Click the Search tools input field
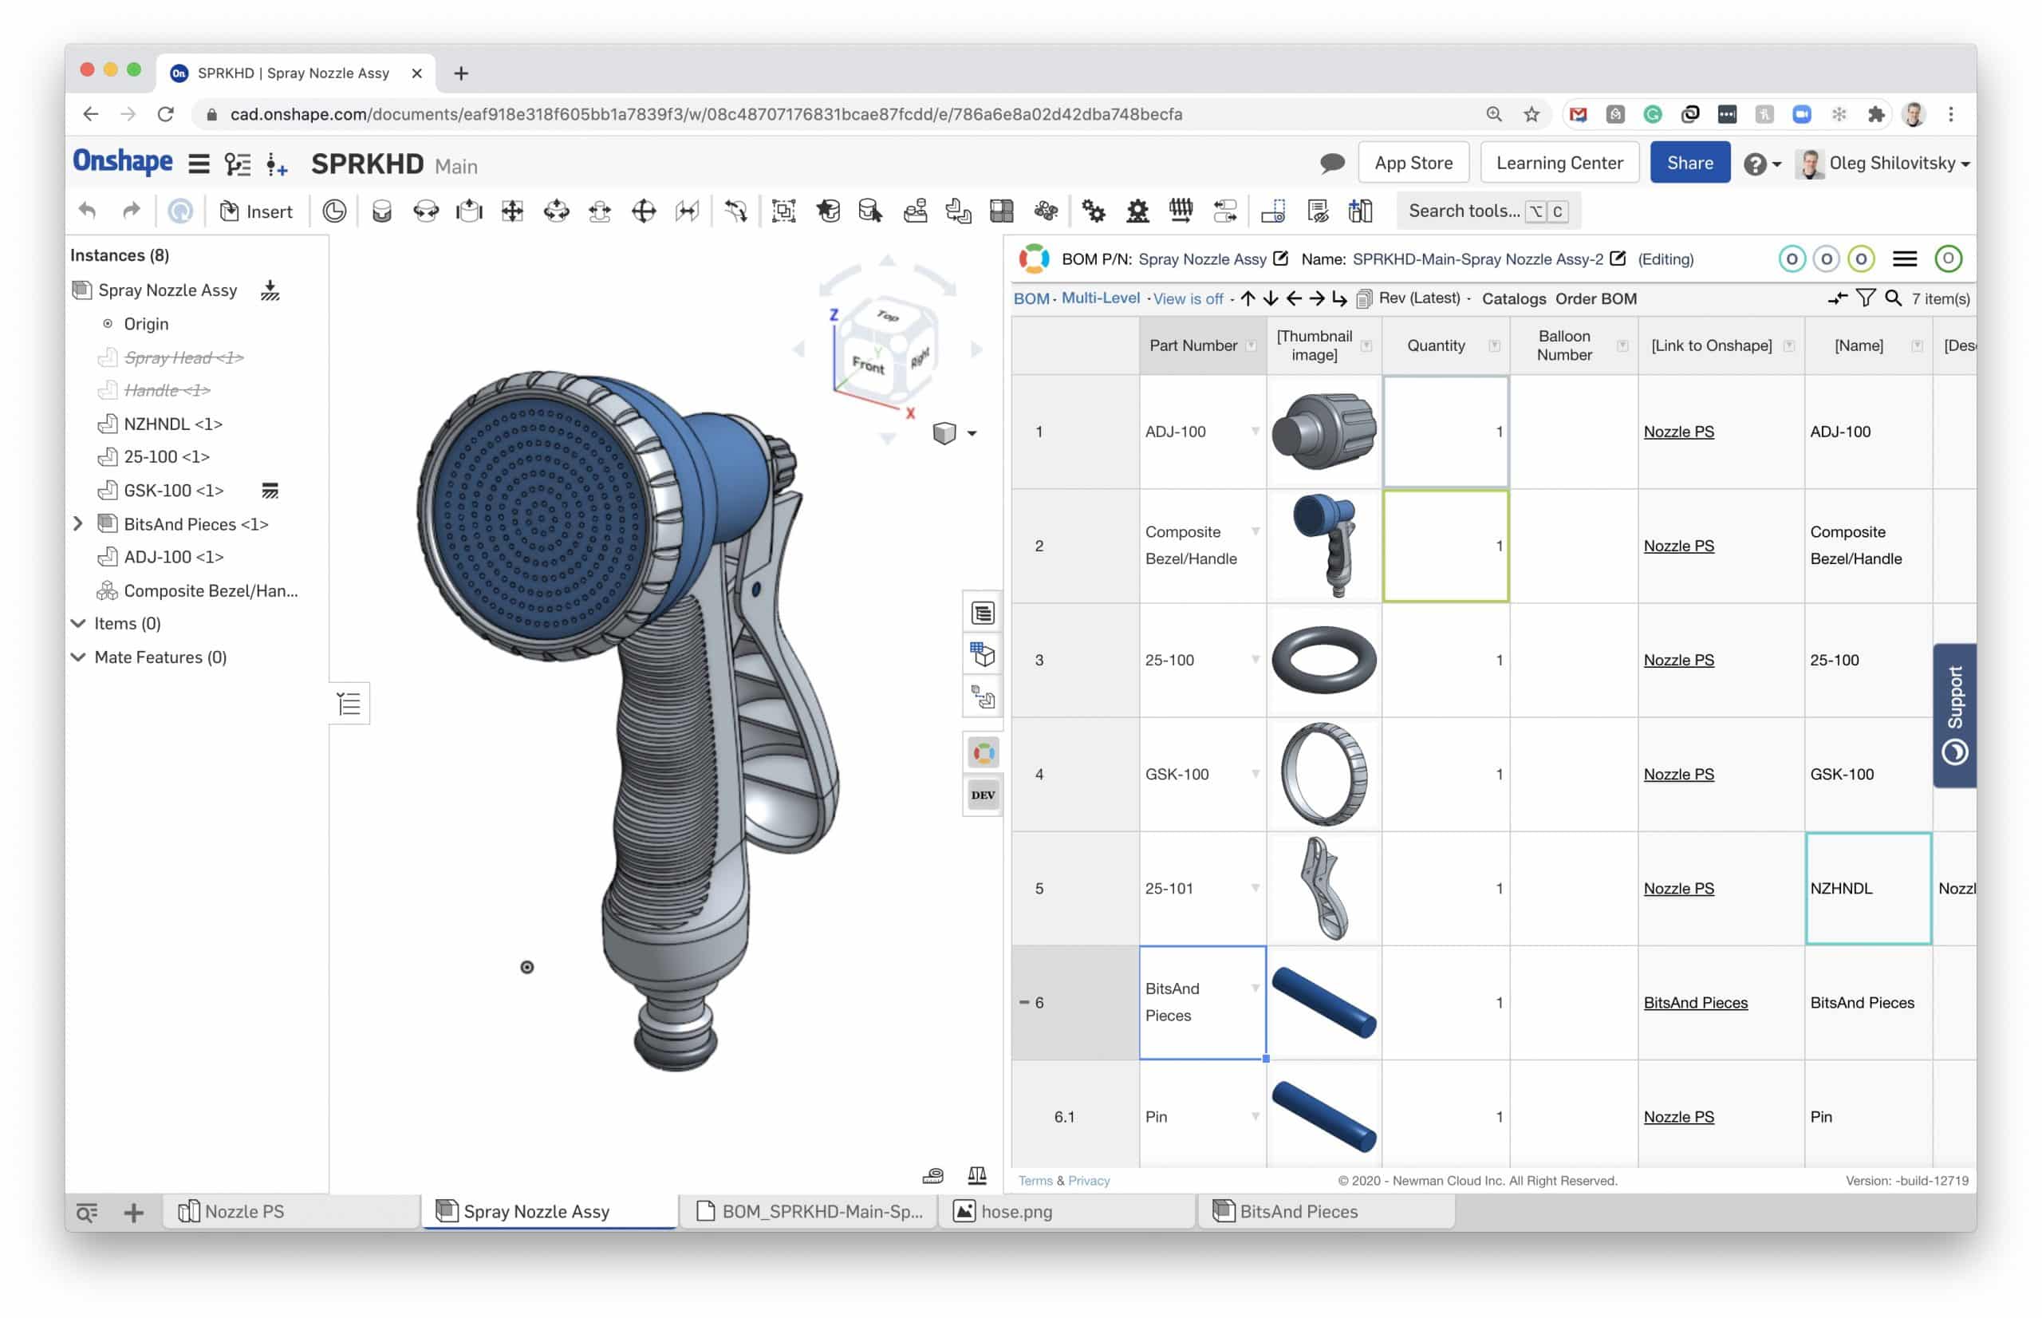 pyautogui.click(x=1488, y=211)
